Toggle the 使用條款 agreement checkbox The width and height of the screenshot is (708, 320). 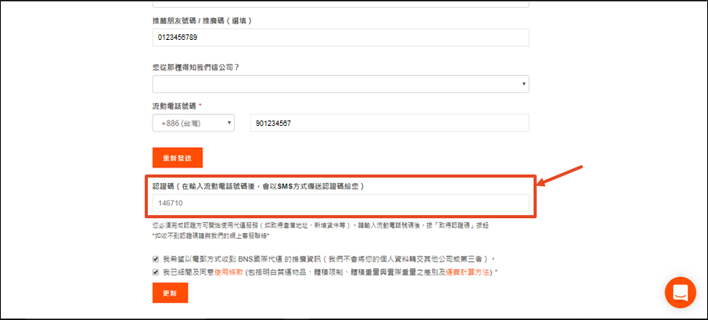(156, 272)
